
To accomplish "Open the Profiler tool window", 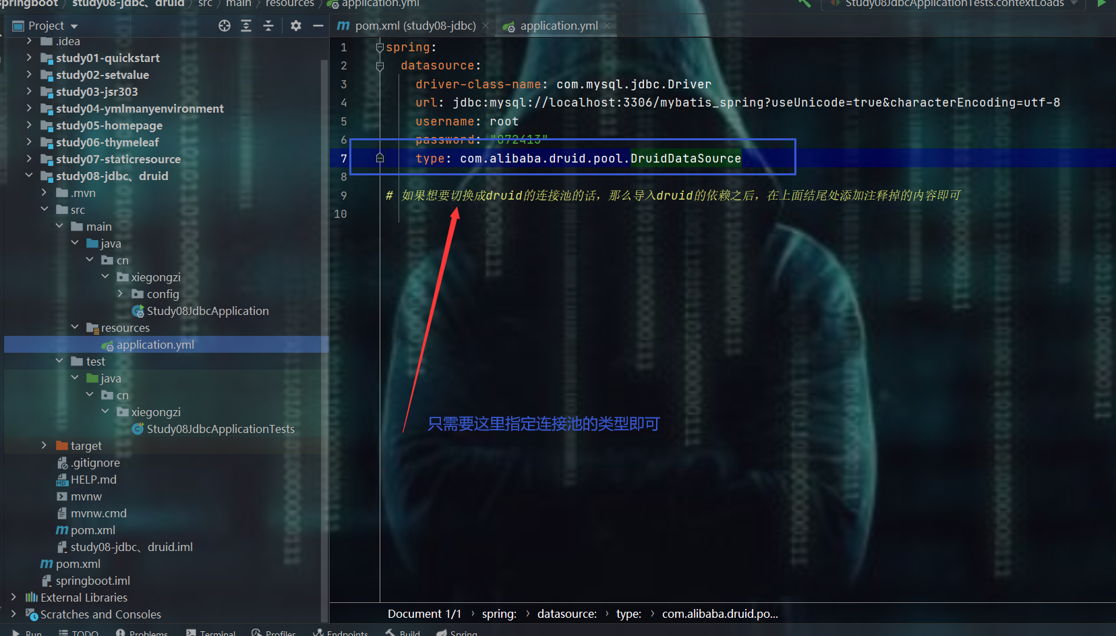I will [x=274, y=633].
